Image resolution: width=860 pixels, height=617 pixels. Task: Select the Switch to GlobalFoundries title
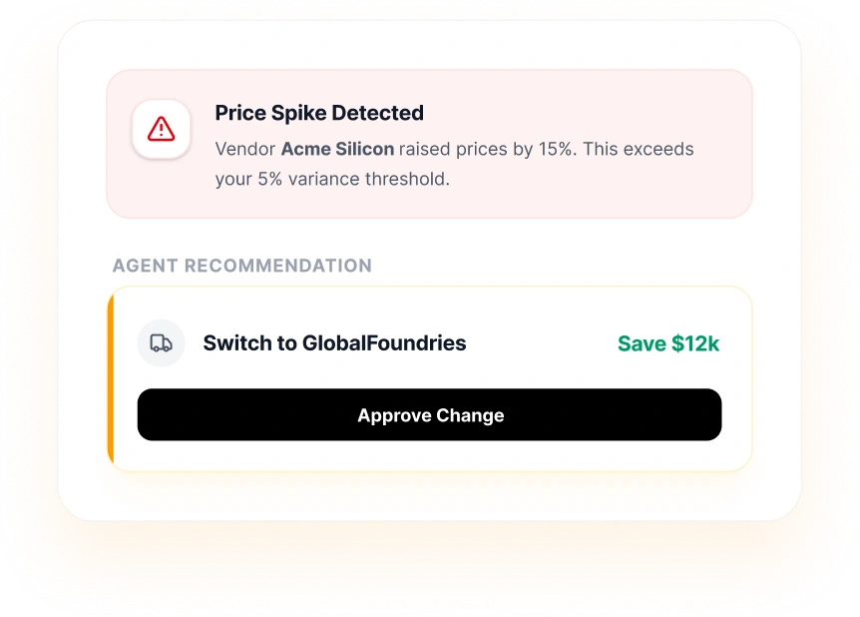(x=334, y=343)
